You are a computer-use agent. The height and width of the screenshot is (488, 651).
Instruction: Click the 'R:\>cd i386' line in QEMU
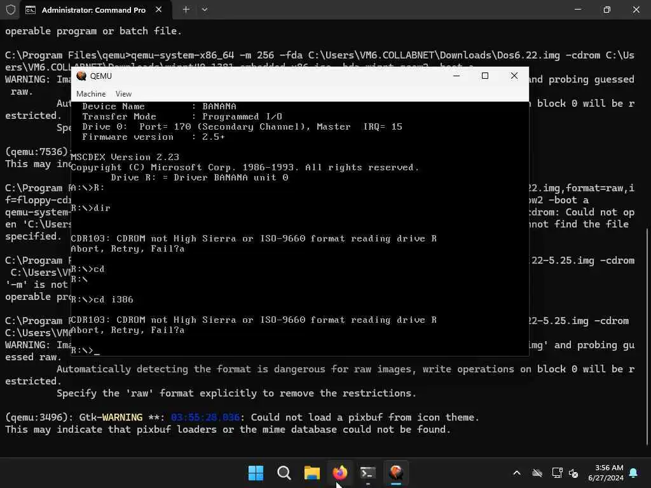point(102,299)
